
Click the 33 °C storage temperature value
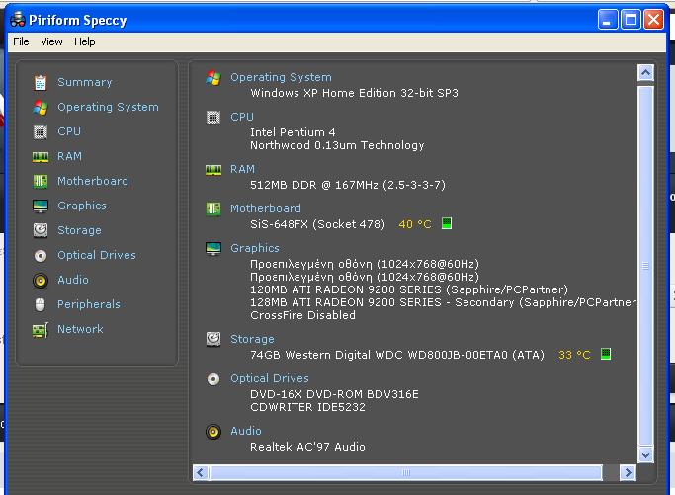click(x=574, y=355)
